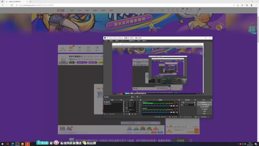Open Microsoft Edge from the taskbar

point(13,144)
